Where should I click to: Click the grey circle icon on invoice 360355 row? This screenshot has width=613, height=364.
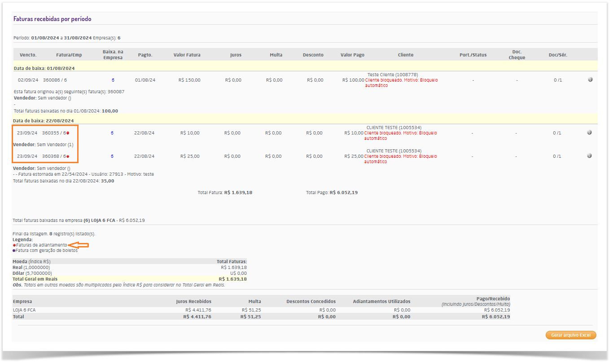(x=589, y=133)
